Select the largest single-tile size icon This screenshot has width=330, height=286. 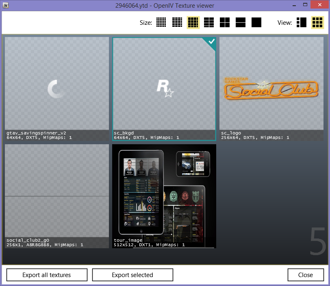click(256, 22)
